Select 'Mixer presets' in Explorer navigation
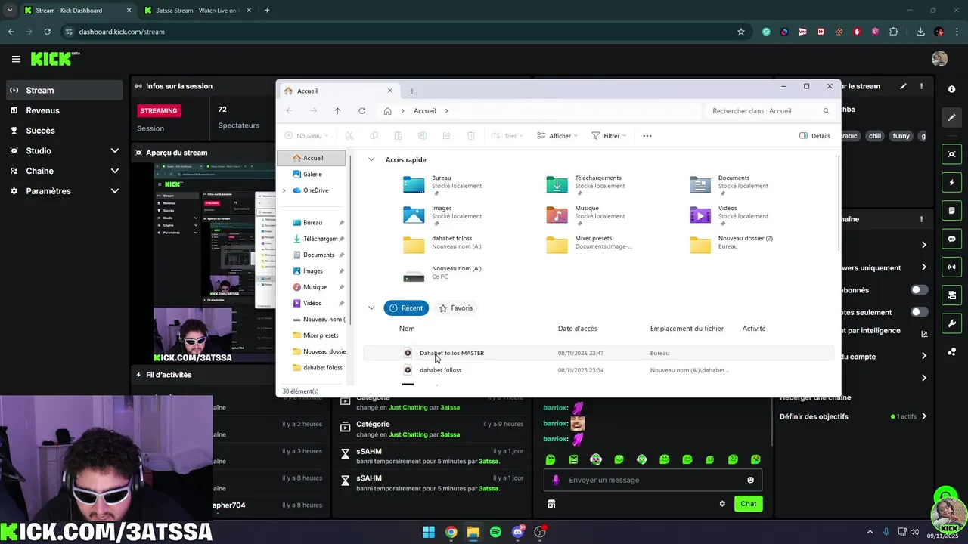The image size is (968, 544). [x=321, y=335]
